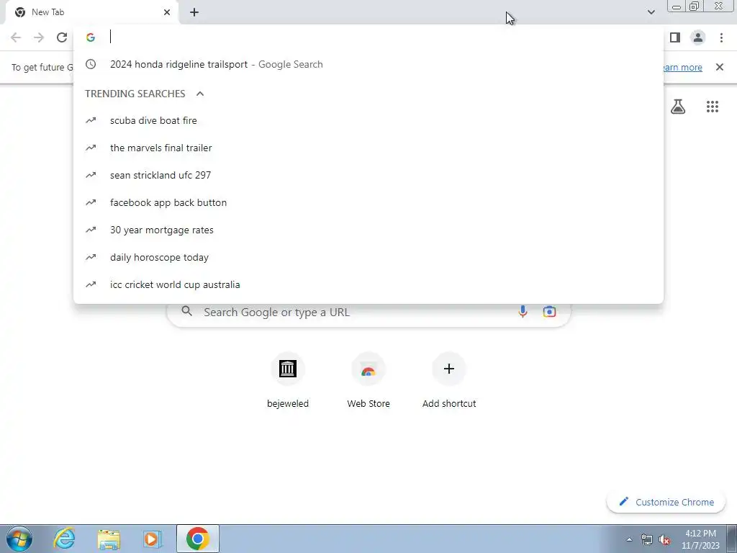The width and height of the screenshot is (737, 553).
Task: Click the Learn more link
Action: click(682, 67)
